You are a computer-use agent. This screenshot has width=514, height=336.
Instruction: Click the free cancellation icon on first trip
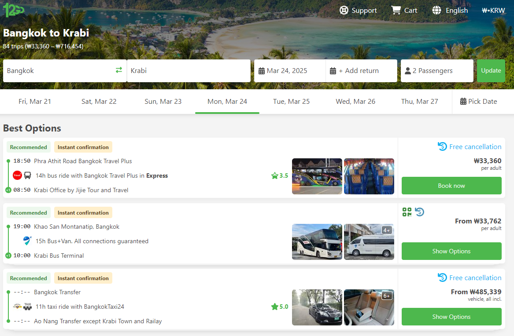pyautogui.click(x=442, y=146)
